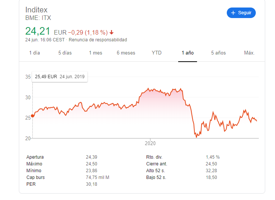Click the chart peak near 32 EUR
Screen dimensions: 275x200
coord(148,89)
